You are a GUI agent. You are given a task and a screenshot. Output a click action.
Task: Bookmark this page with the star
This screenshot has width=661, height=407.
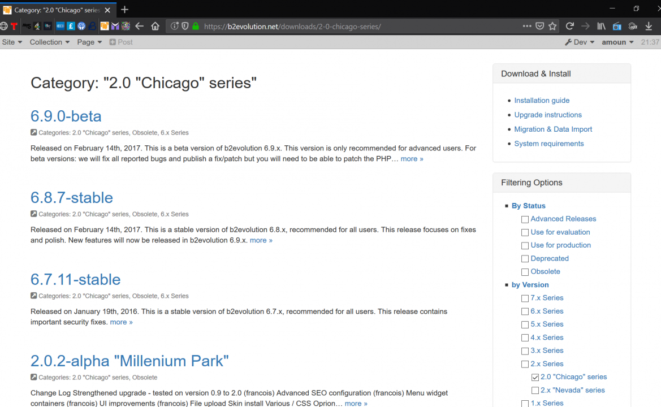(x=552, y=26)
